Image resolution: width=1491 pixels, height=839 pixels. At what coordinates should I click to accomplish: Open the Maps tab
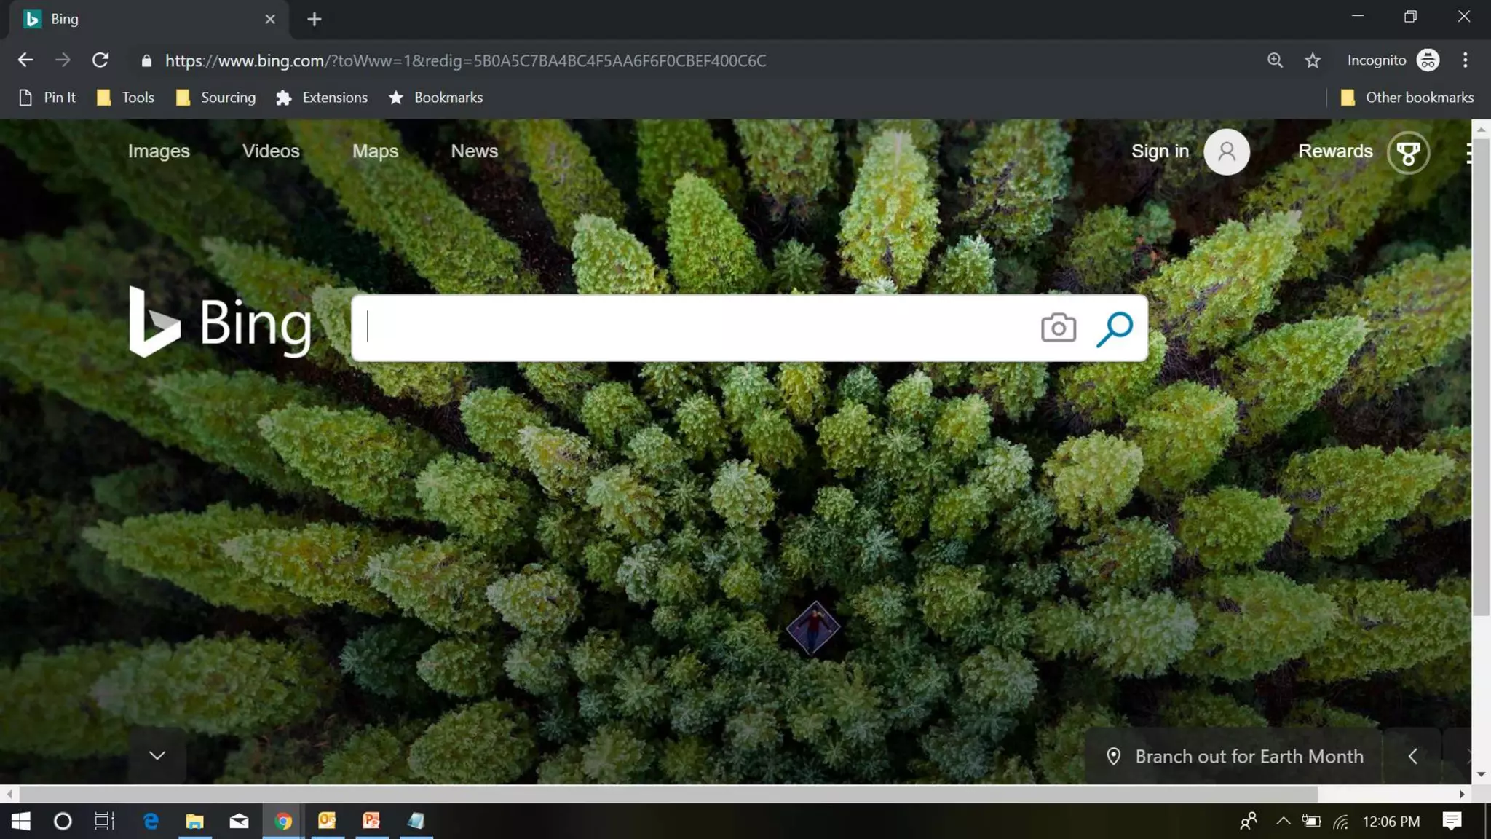375,151
